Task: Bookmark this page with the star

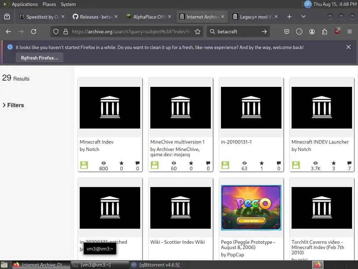Action: [198, 32]
